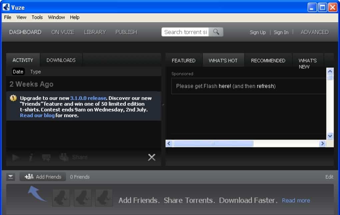This screenshot has height=215, width=340.
Task: Sort activity by Date
Action: point(18,72)
